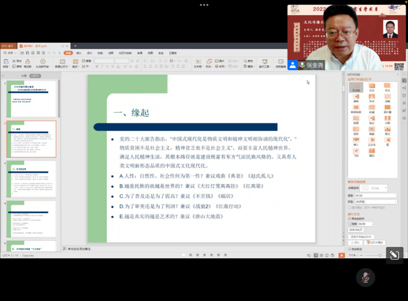The width and height of the screenshot is (408, 301).
Task: Click the New Slide icon
Action: click(62, 62)
